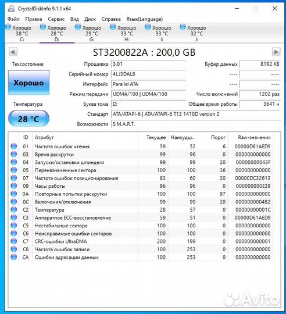The image size is (286, 314).
Task: Click the 28 °C temperature button
Action: tap(28, 119)
